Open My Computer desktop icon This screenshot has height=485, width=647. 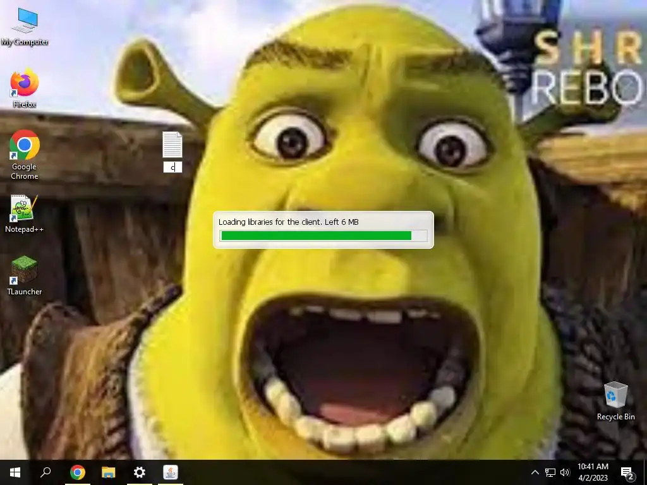(25, 27)
